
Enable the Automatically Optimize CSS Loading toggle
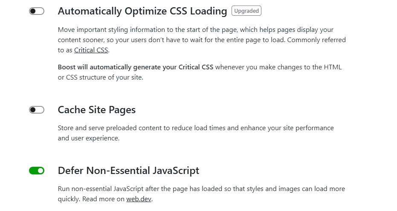(x=37, y=11)
